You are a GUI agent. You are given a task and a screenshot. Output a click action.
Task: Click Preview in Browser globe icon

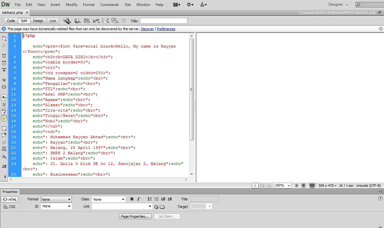coord(77,21)
